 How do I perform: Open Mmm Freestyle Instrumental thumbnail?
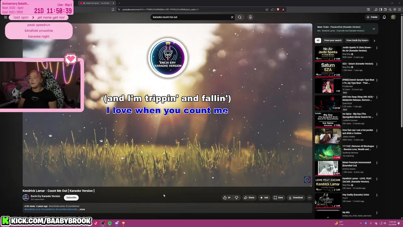tap(328, 168)
